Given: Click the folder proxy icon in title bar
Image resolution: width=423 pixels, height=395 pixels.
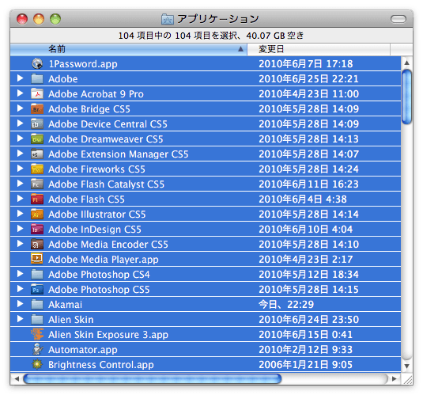Looking at the screenshot, I should pyautogui.click(x=168, y=19).
